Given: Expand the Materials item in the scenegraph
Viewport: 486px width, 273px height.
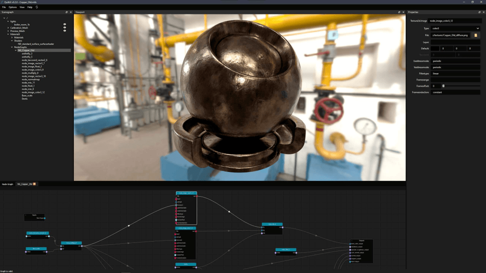Looking at the screenshot, I should pyautogui.click(x=12, y=37).
